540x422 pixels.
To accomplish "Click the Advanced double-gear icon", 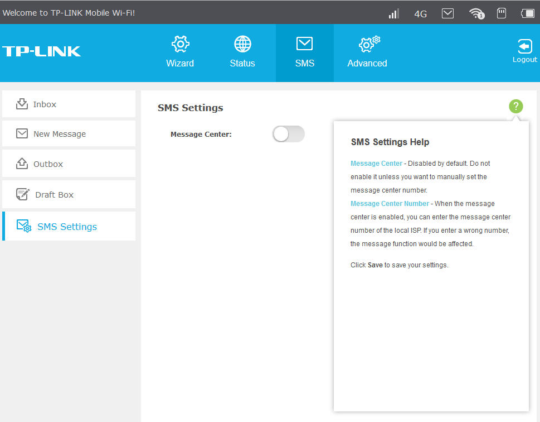I will [369, 44].
